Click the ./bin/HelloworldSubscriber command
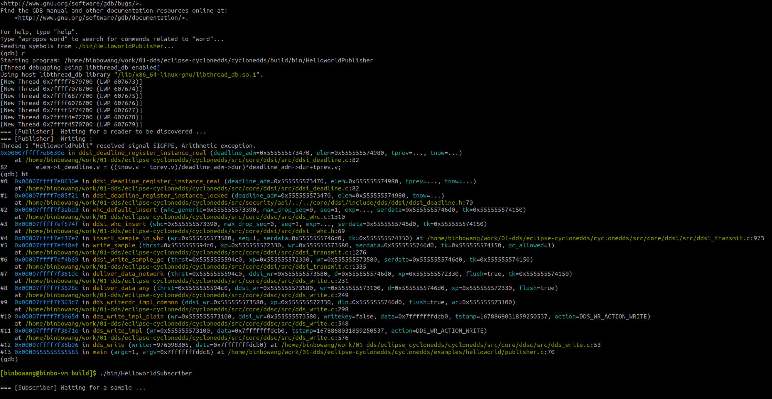772x399 pixels. pyautogui.click(x=146, y=373)
